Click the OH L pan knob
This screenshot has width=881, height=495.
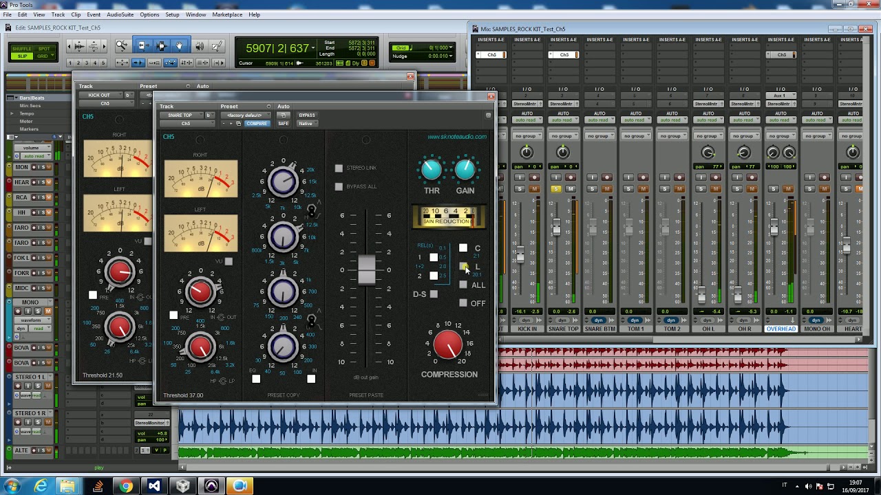pos(708,153)
